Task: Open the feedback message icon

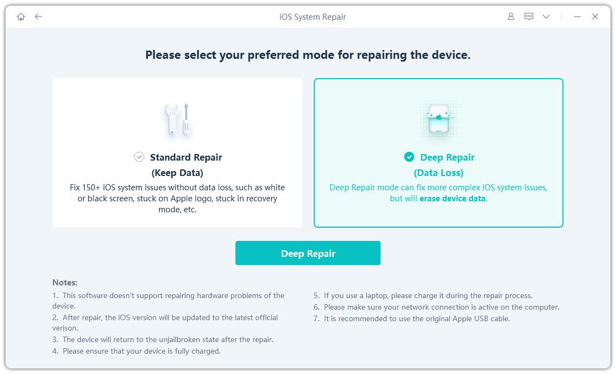Action: tap(529, 16)
